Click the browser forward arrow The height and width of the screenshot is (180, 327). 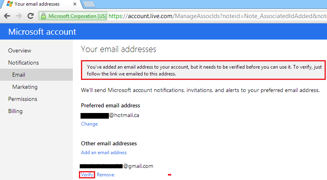tap(19, 16)
